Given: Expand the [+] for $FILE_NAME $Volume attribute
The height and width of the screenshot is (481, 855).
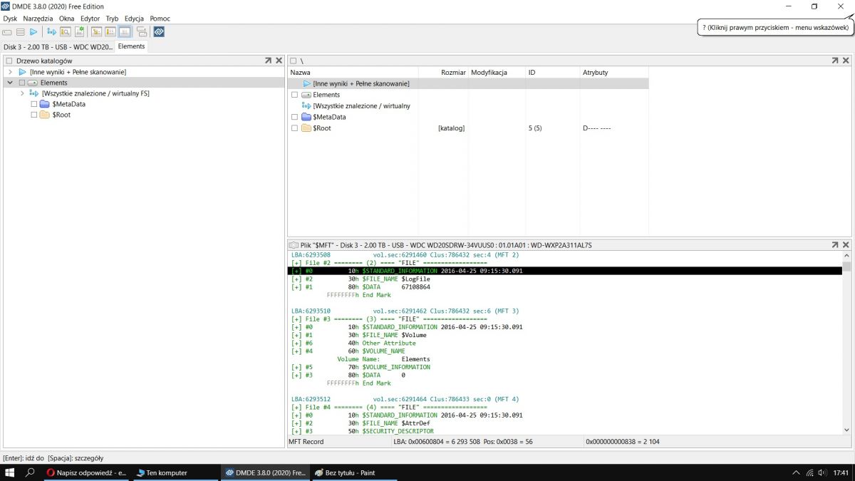Looking at the screenshot, I should [x=296, y=335].
